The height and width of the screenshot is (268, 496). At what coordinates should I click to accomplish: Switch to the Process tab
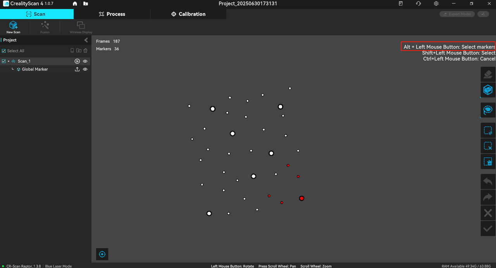112,14
